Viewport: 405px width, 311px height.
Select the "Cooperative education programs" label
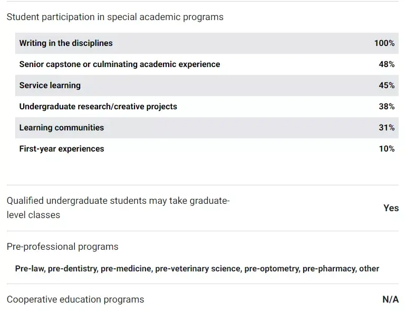click(x=75, y=299)
